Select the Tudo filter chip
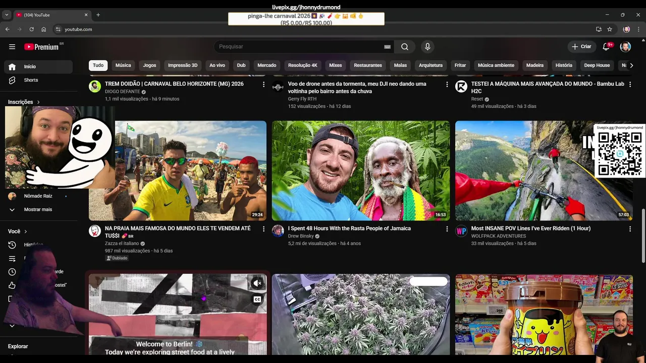Image resolution: width=646 pixels, height=363 pixels. coord(98,66)
